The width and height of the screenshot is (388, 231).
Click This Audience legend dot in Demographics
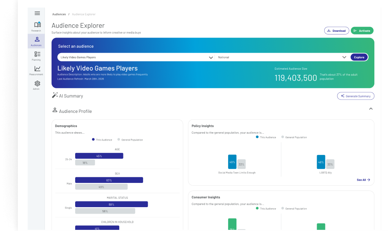pyautogui.click(x=93, y=139)
